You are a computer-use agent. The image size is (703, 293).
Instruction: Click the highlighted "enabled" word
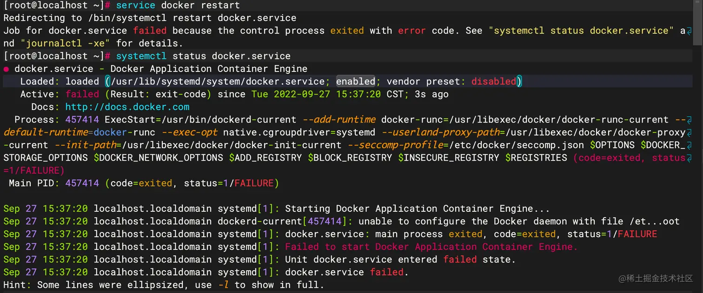pos(355,81)
